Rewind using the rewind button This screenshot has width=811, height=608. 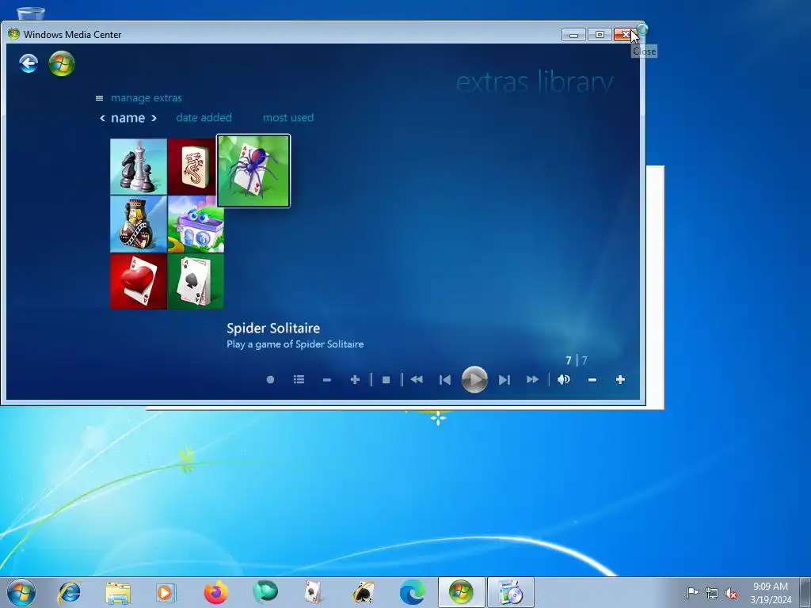417,379
